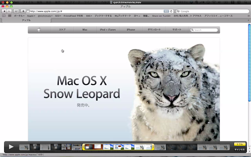Click quicktimemovie.mov title document icon
Image resolution: width=251 pixels, height=157 pixels.
click(x=111, y=2)
